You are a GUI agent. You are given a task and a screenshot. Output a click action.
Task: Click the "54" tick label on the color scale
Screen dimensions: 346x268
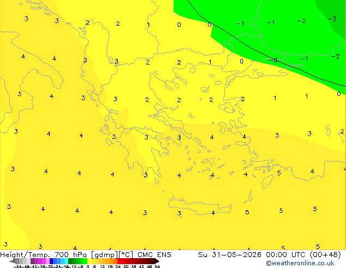(x=157, y=266)
